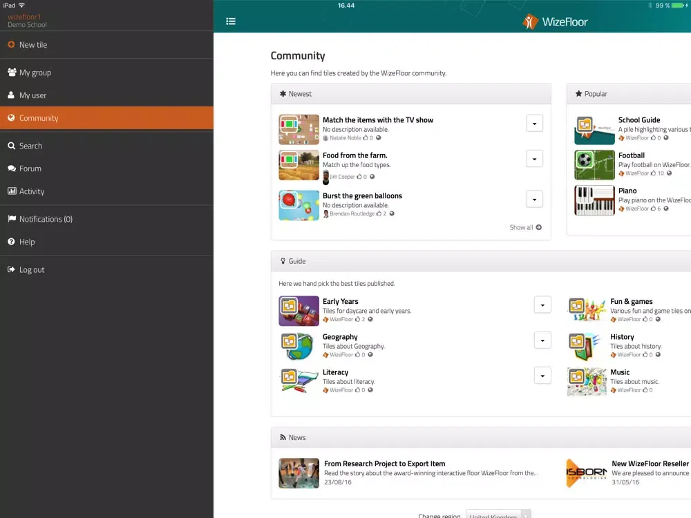The image size is (691, 518).
Task: Click Natalie Noble author name
Action: coord(345,138)
